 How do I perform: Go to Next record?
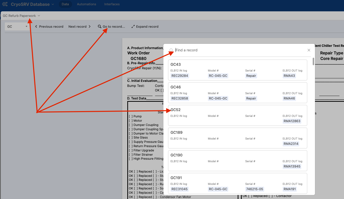(x=80, y=26)
